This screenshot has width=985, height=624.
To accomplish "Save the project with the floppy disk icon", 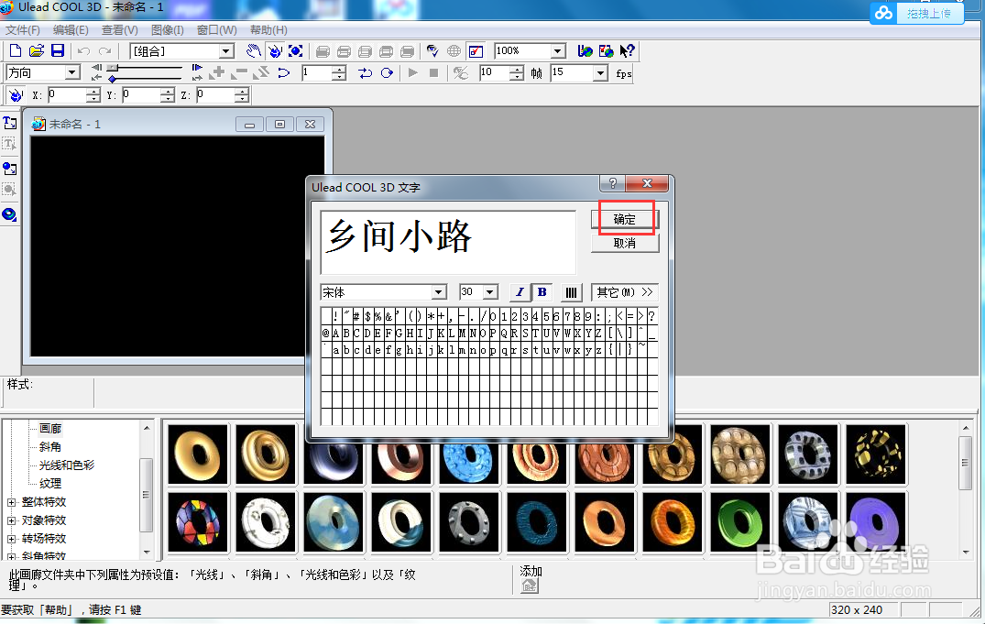I will [x=58, y=51].
